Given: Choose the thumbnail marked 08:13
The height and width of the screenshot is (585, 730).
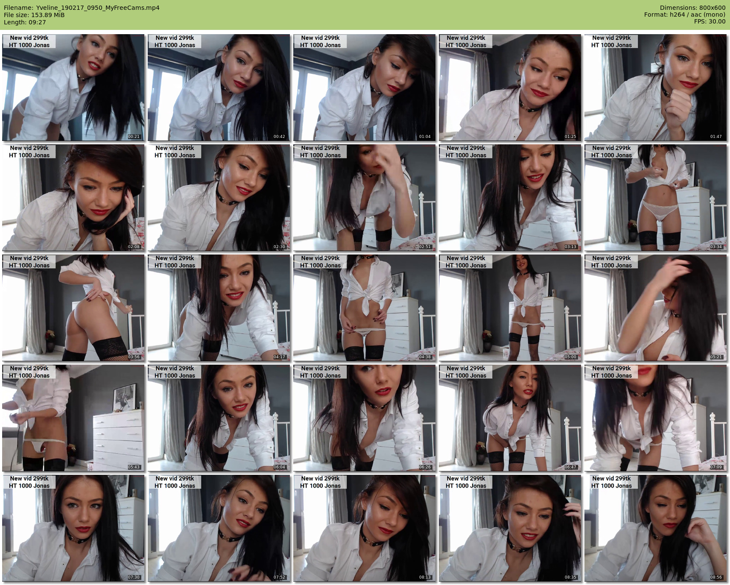Looking at the screenshot, I should pos(365,528).
